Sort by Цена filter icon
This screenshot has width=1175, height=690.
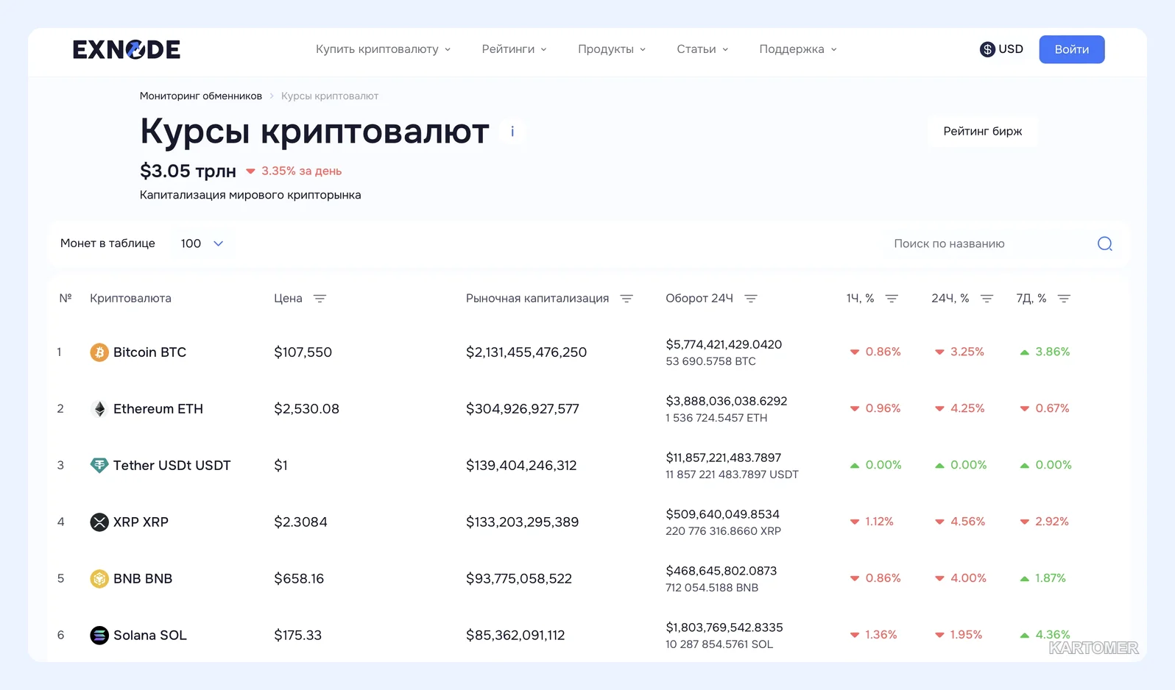320,299
